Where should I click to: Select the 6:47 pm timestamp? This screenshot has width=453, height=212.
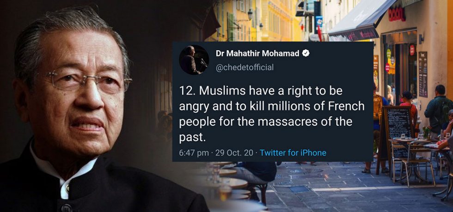194,153
